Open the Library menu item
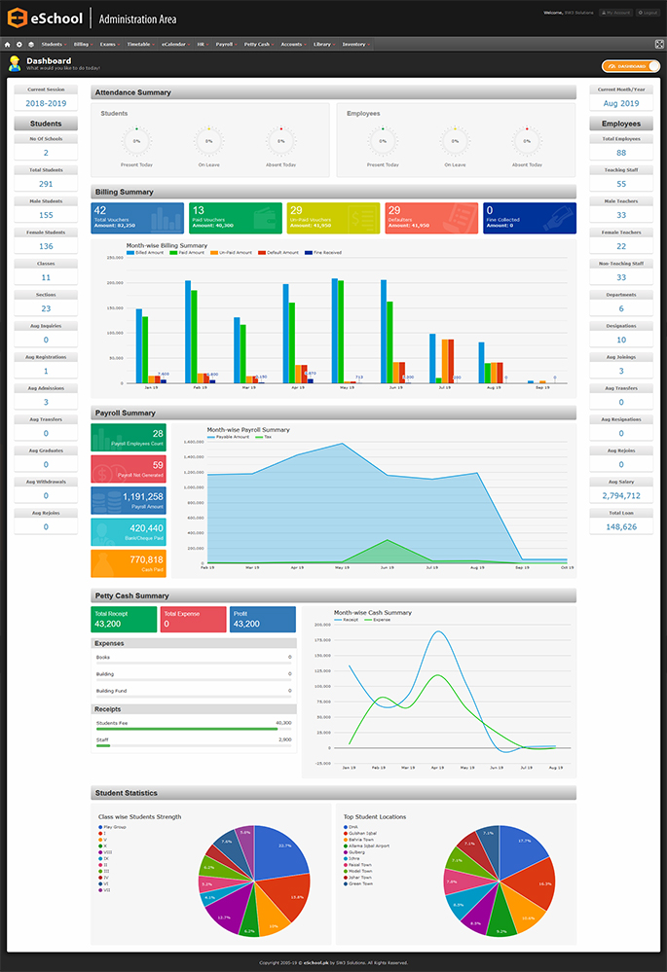667x972 pixels. 323,45
